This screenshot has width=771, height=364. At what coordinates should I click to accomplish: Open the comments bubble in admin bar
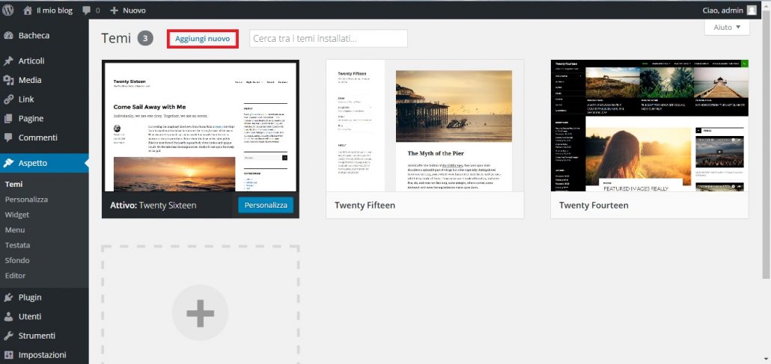87,10
